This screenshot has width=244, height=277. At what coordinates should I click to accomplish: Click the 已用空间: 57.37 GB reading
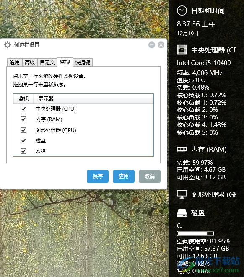tap(203, 249)
